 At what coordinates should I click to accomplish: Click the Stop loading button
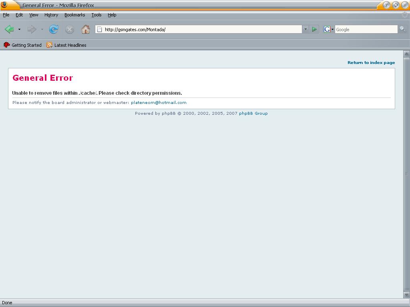[69, 29]
